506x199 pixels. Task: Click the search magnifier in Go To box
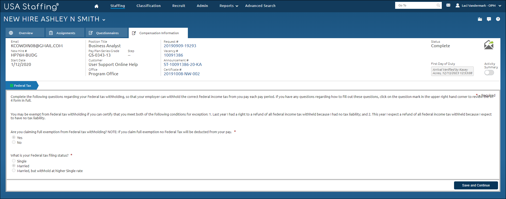[x=438, y=5]
